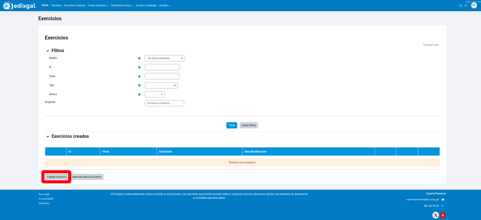The height and width of the screenshot is (220, 481).
Task: Click the edixgal logo icon
Action: pos(8,6)
